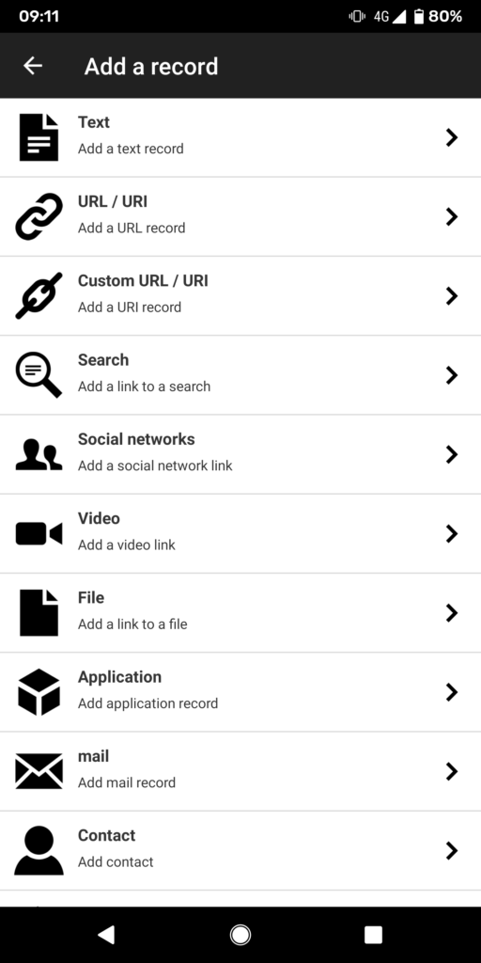
Task: Choose the Search magnifier icon
Action: coord(39,374)
